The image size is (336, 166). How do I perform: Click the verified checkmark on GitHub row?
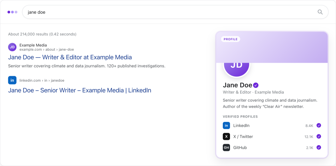(x=319, y=147)
